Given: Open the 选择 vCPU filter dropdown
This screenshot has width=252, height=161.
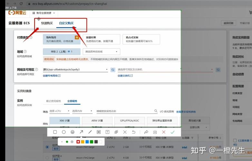Looking at the screenshot, I should coord(60,111).
